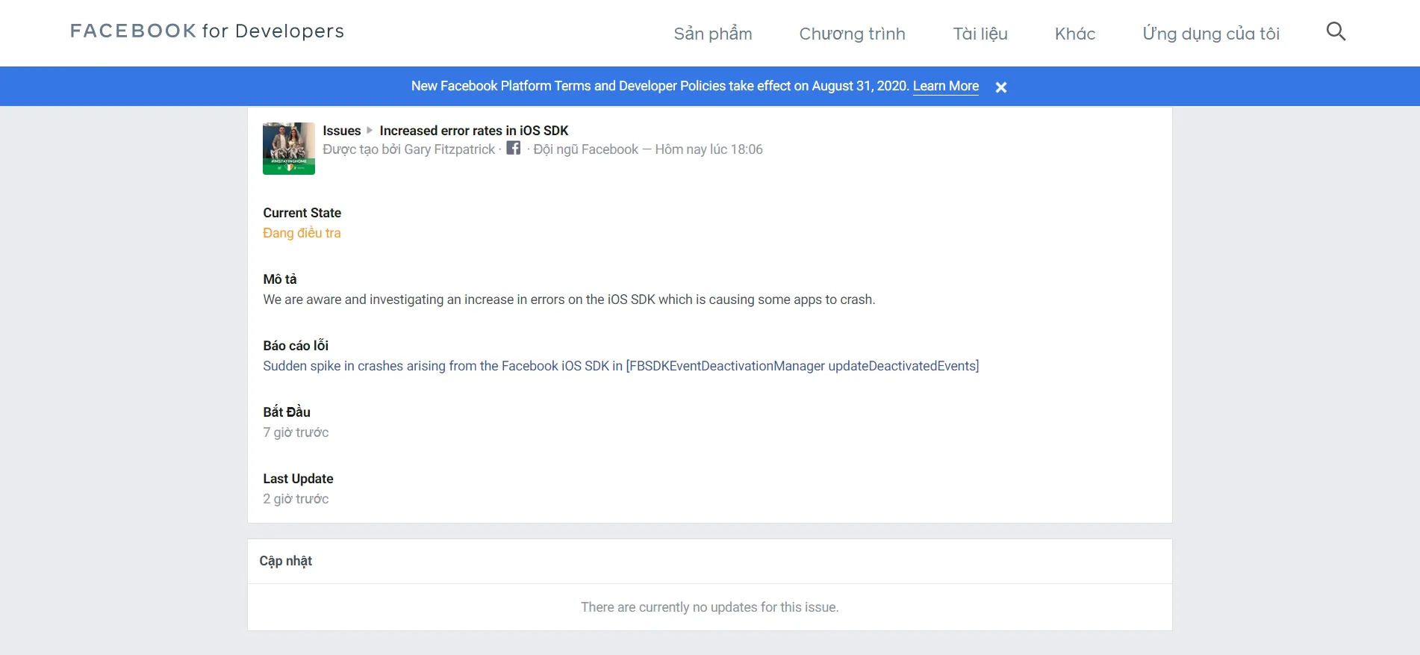Viewport: 1420px width, 655px height.
Task: Click the 7 giờ trước start time
Action: [x=296, y=432]
